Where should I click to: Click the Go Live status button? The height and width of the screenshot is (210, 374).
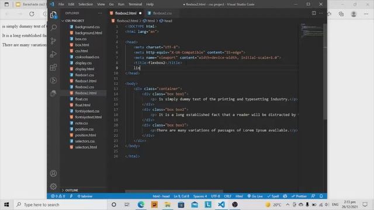[x=255, y=196]
